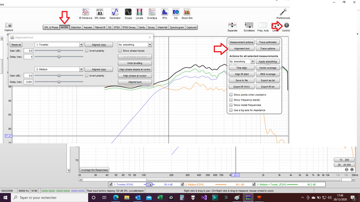Enable Invert polarity for Tweeter
Viewport: 360px width, 202px height.
[87, 50]
